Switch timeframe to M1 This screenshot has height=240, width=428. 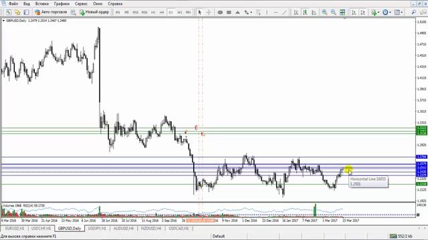[x=118, y=12]
